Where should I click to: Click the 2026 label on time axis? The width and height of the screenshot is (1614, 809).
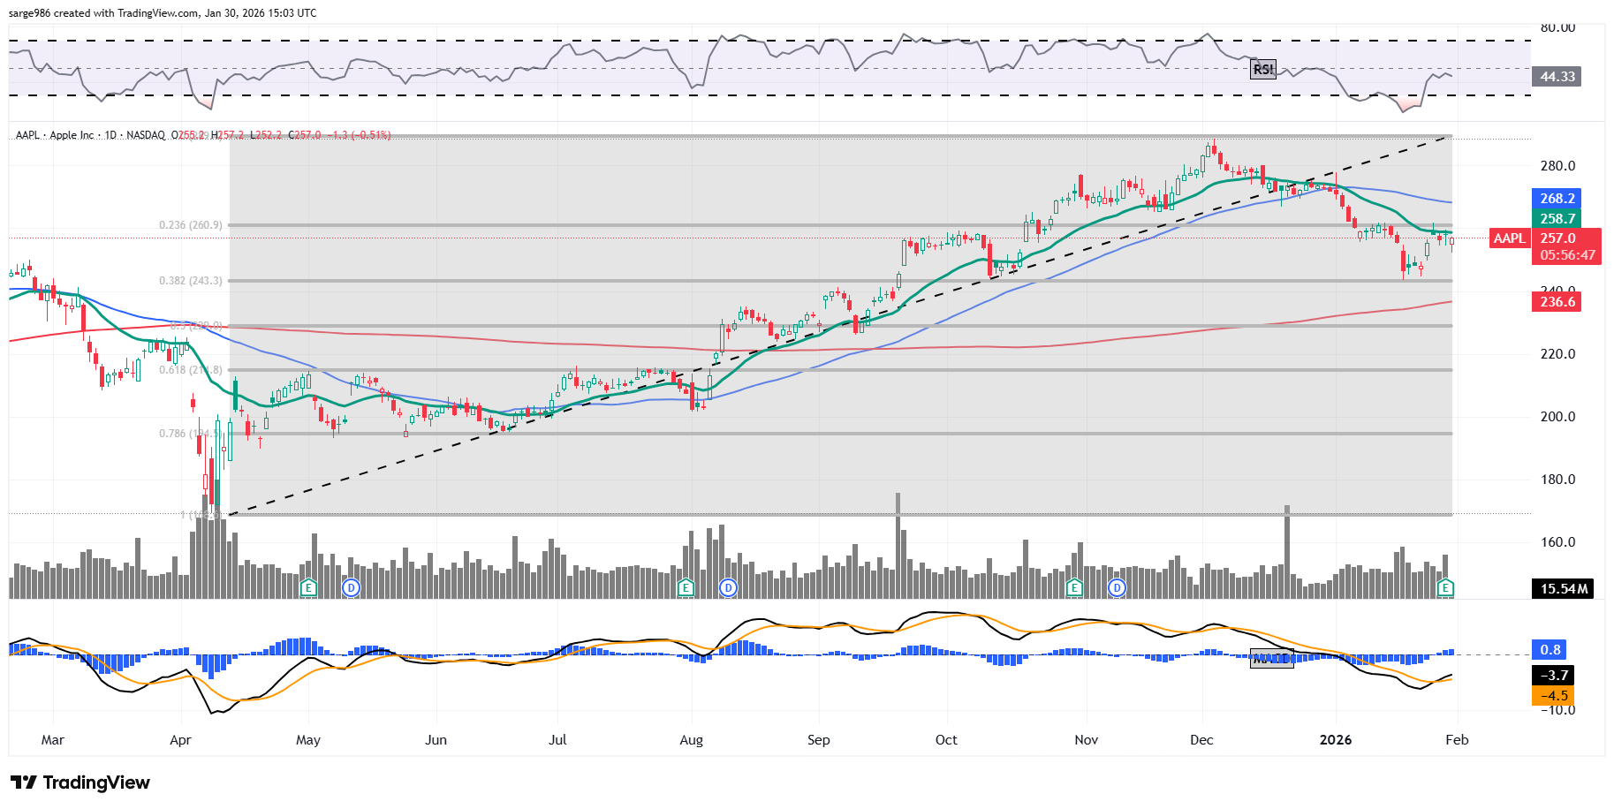click(1335, 740)
